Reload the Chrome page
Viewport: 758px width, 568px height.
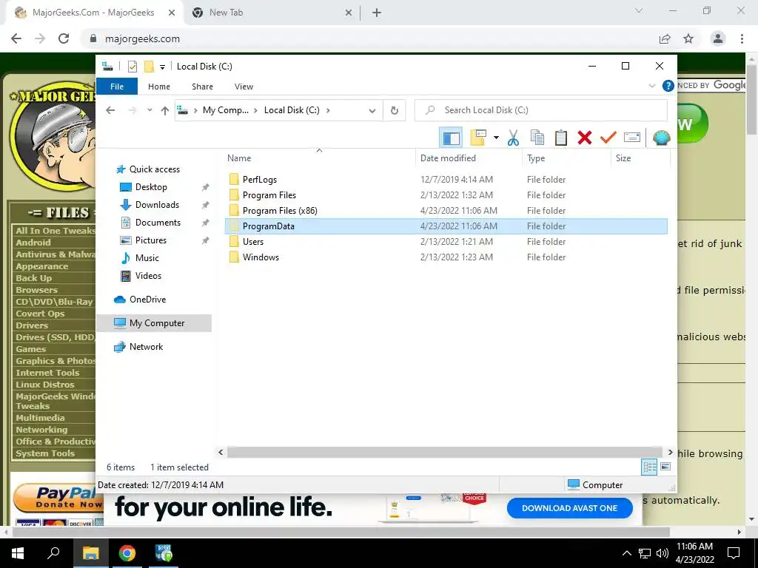(x=64, y=38)
